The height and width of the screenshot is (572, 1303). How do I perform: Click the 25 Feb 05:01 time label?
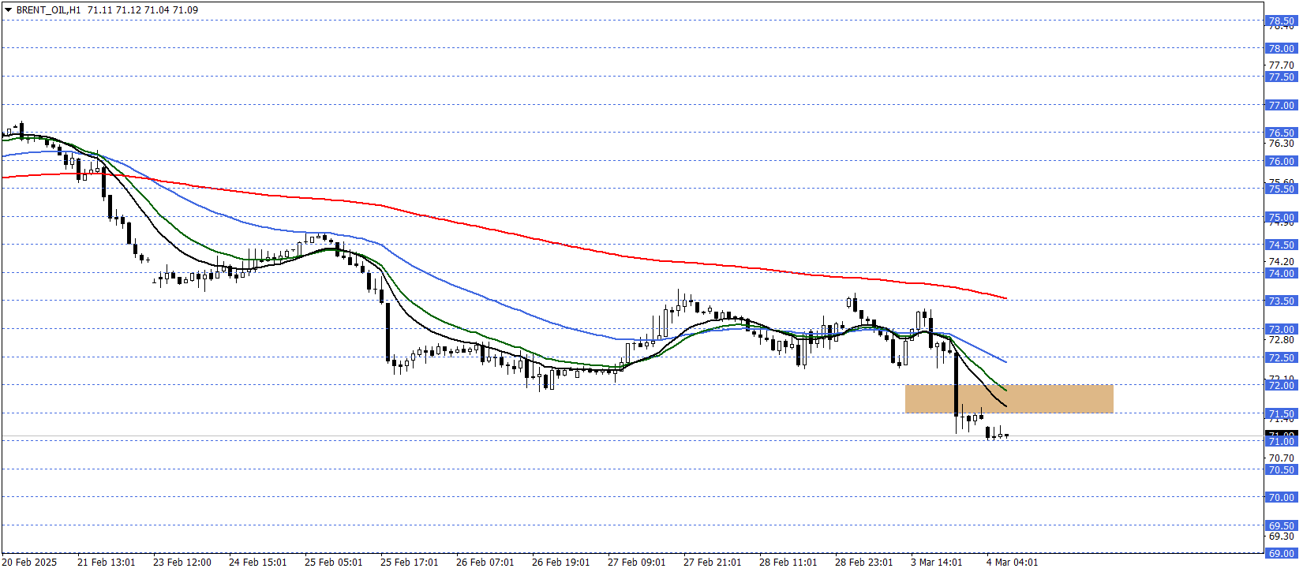[x=334, y=563]
